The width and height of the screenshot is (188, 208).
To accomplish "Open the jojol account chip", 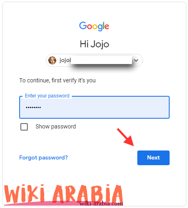I will tap(94, 60).
